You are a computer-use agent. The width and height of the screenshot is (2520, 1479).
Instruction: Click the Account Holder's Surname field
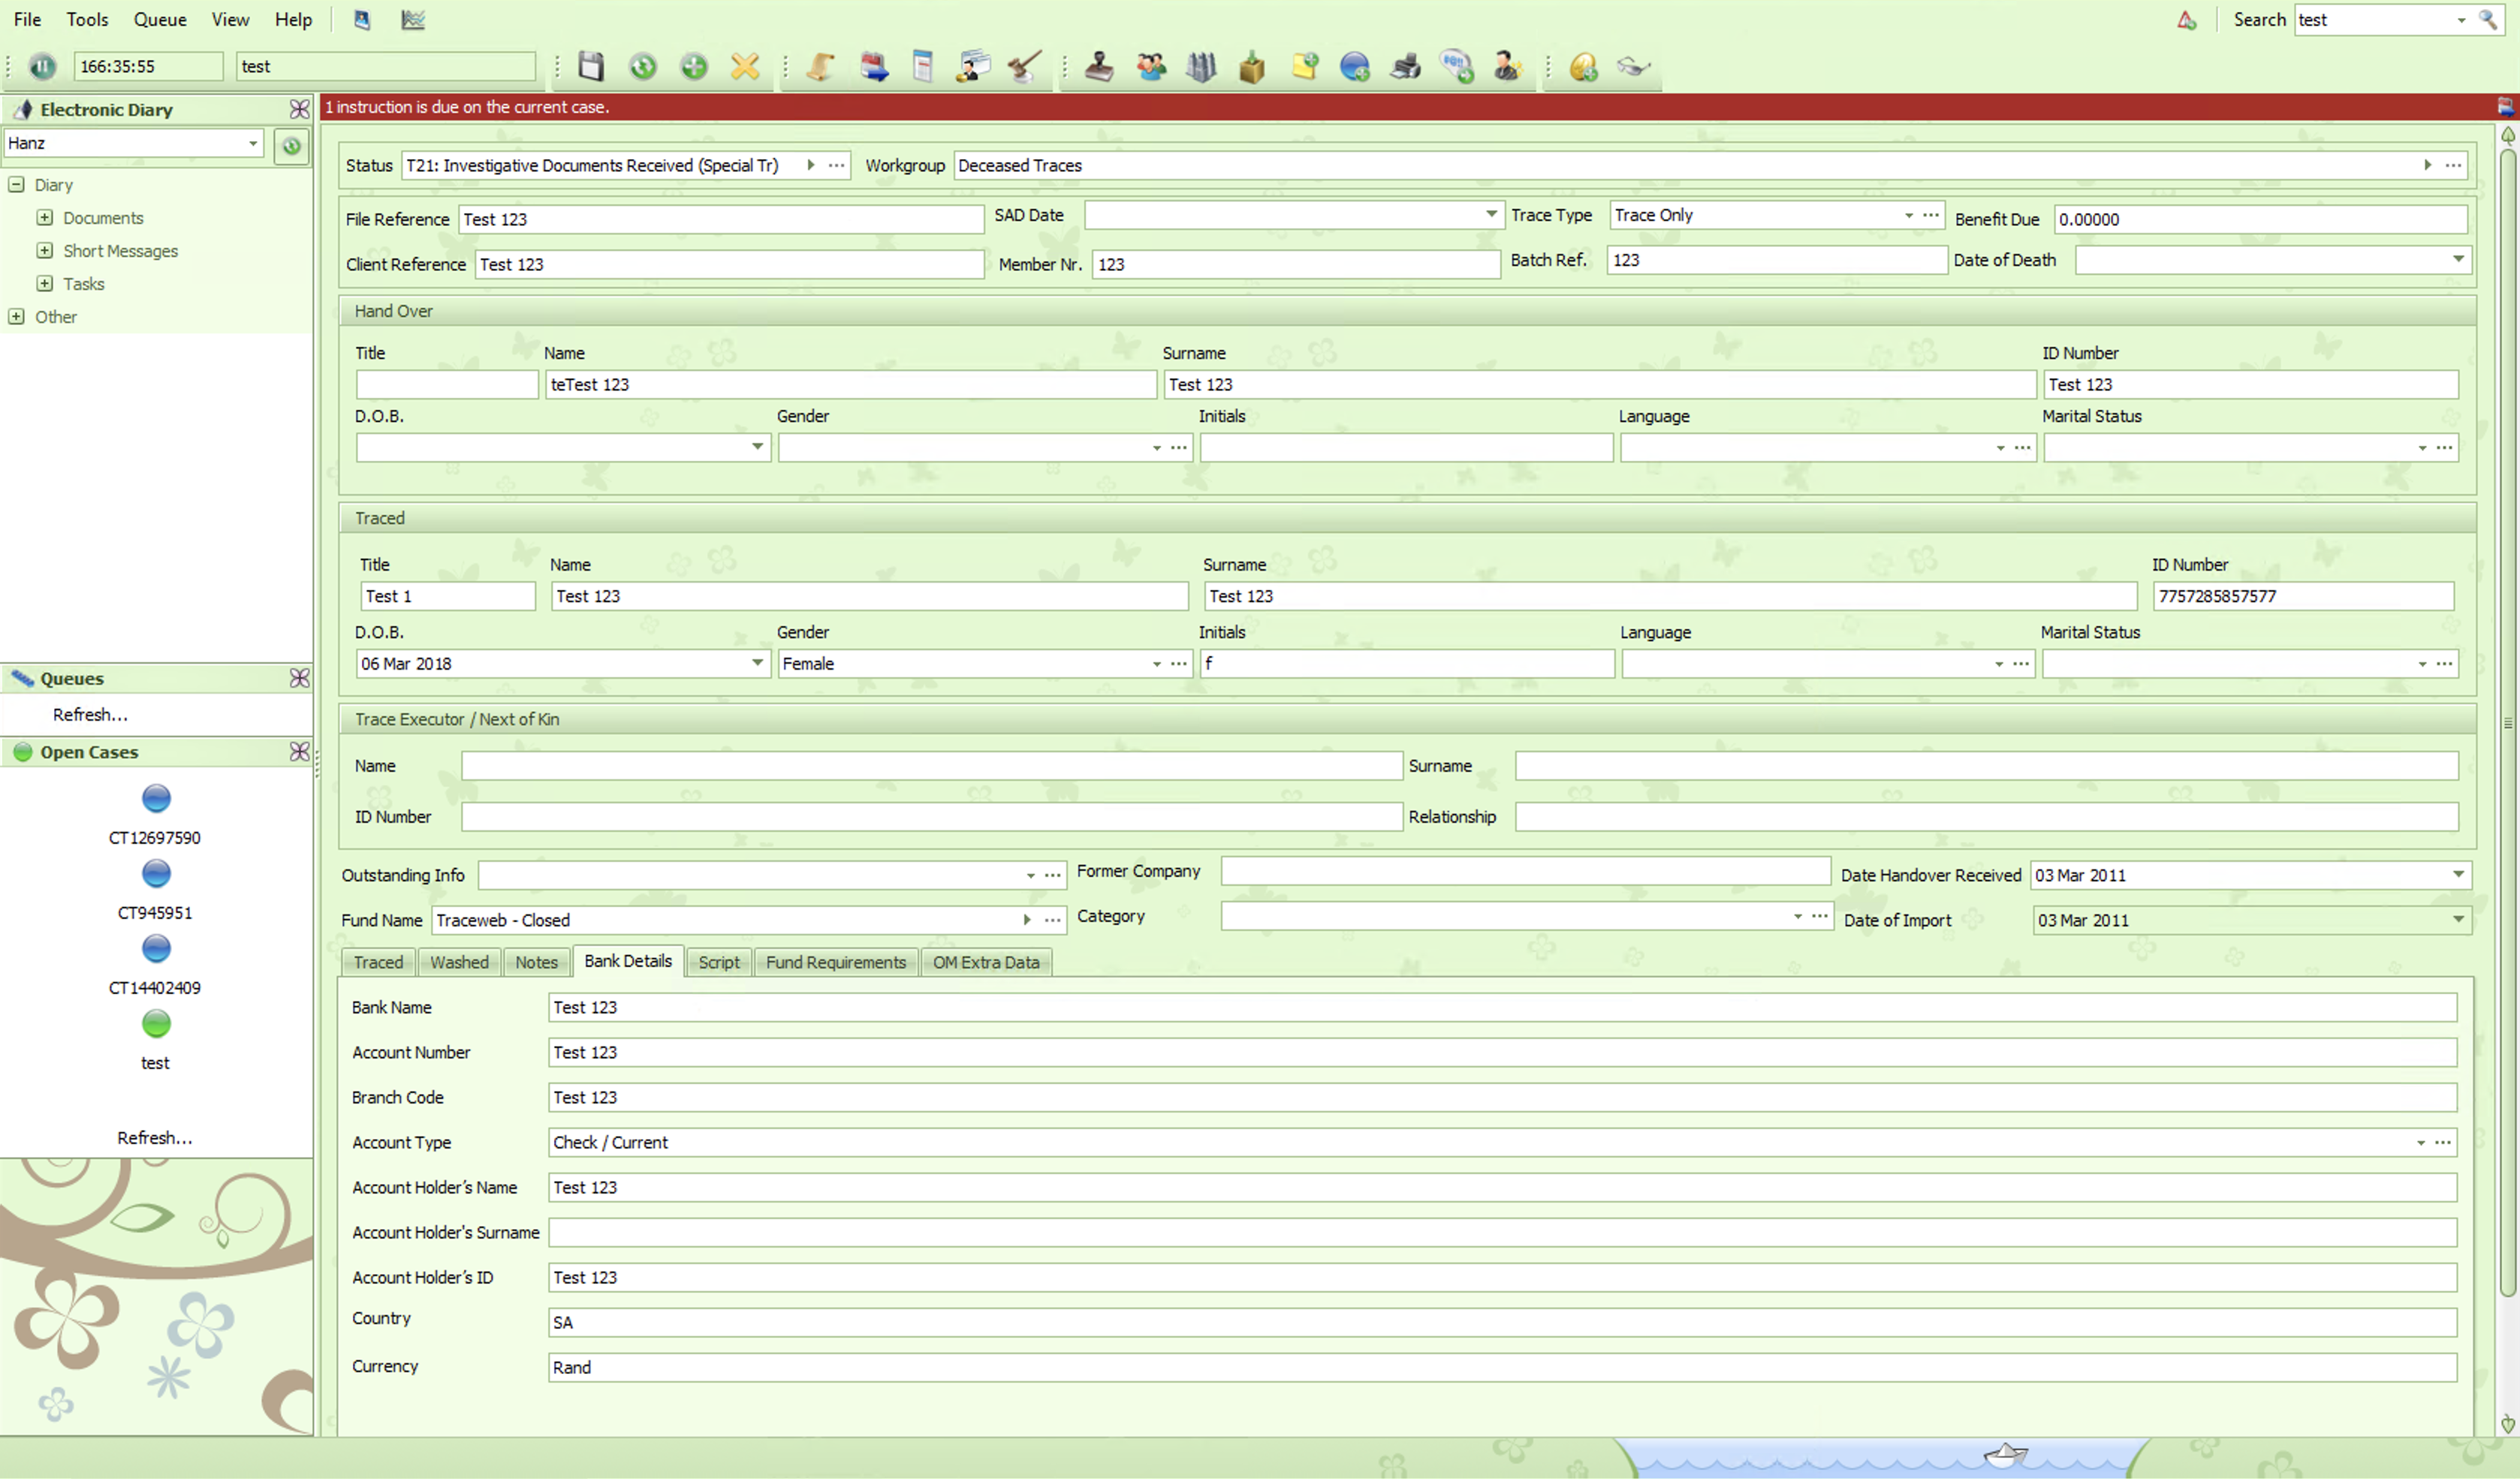pyautogui.click(x=1501, y=1232)
